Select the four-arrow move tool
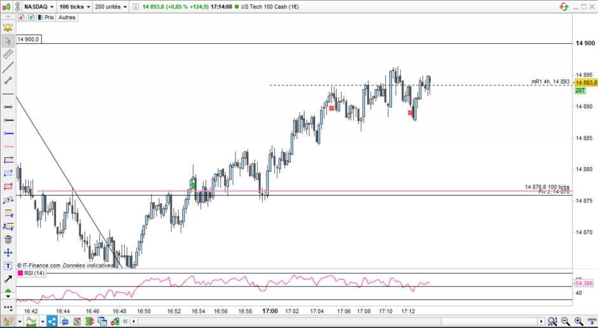The width and height of the screenshot is (598, 328). pos(8,252)
